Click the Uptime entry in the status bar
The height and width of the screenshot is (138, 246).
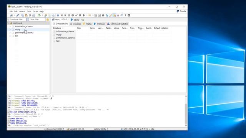(x=101, y=129)
